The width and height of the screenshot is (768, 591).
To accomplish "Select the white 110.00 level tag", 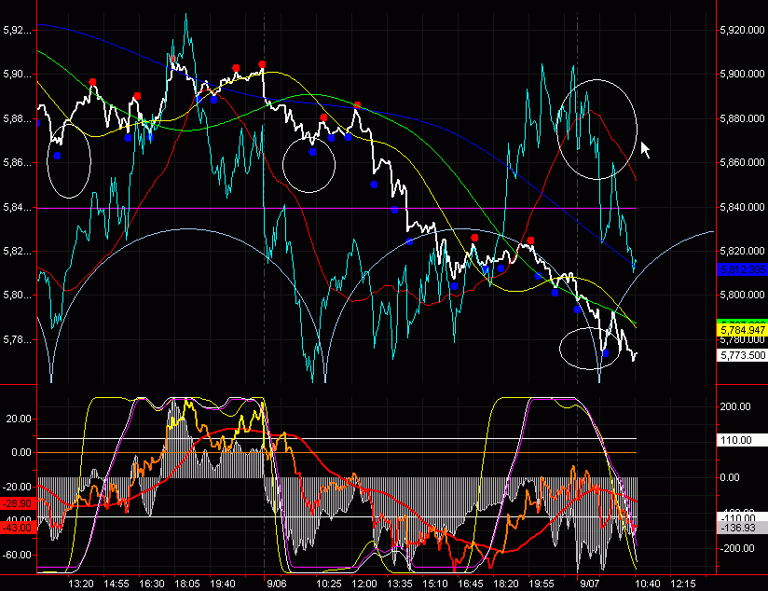I will pos(742,440).
